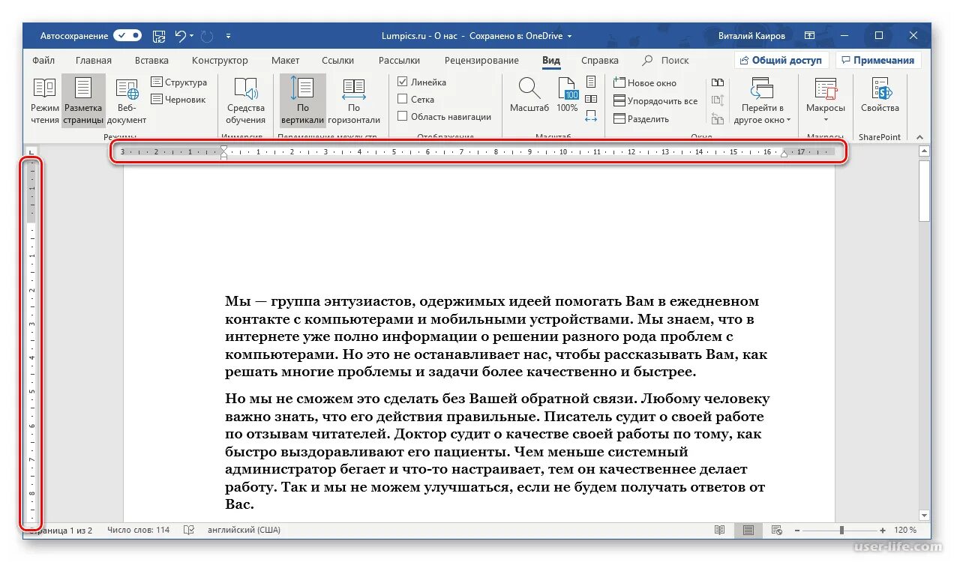Viewport: 954px width, 562px height.
Task: Open Ribbon Display Options in title bar
Action: (x=809, y=35)
